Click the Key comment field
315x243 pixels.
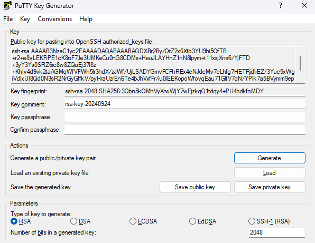185,104
